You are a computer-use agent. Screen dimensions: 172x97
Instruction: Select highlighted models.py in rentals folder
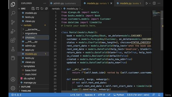[33, 54]
